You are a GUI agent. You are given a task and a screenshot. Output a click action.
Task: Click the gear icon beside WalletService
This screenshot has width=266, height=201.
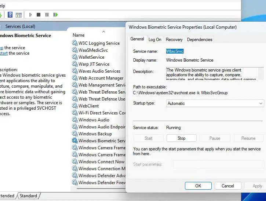[x=75, y=57]
